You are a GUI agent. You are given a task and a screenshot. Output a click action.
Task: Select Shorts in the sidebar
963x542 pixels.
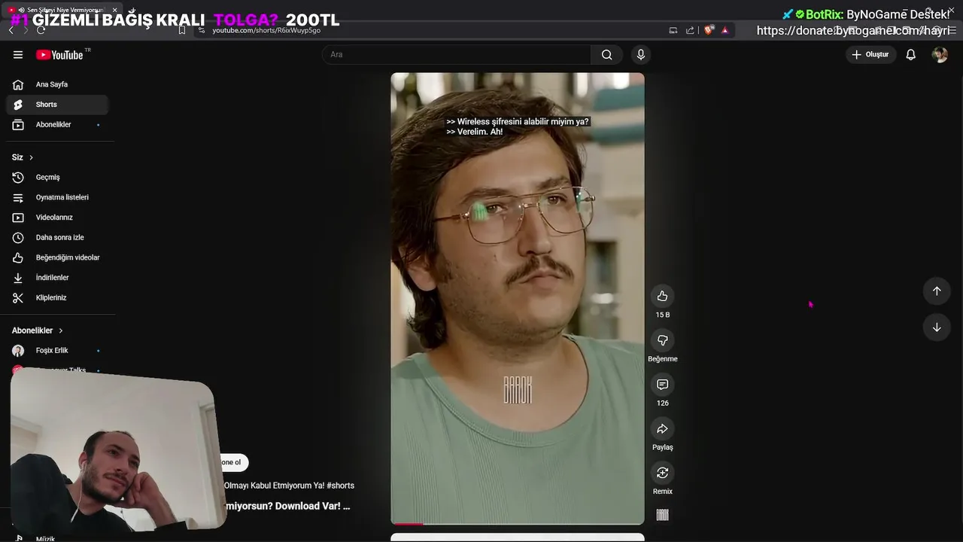pos(57,105)
